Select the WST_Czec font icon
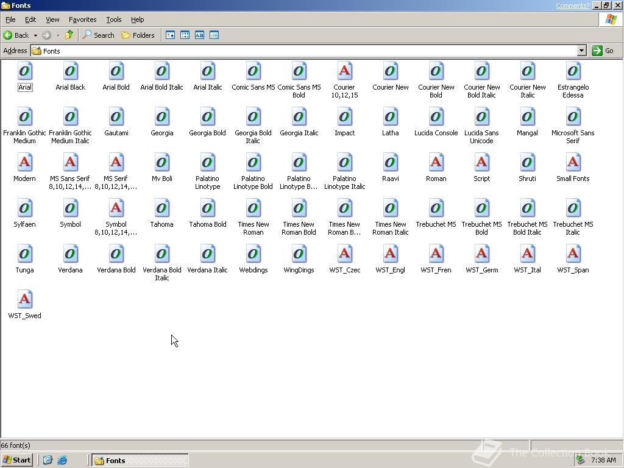Image resolution: width=624 pixels, height=468 pixels. click(345, 254)
